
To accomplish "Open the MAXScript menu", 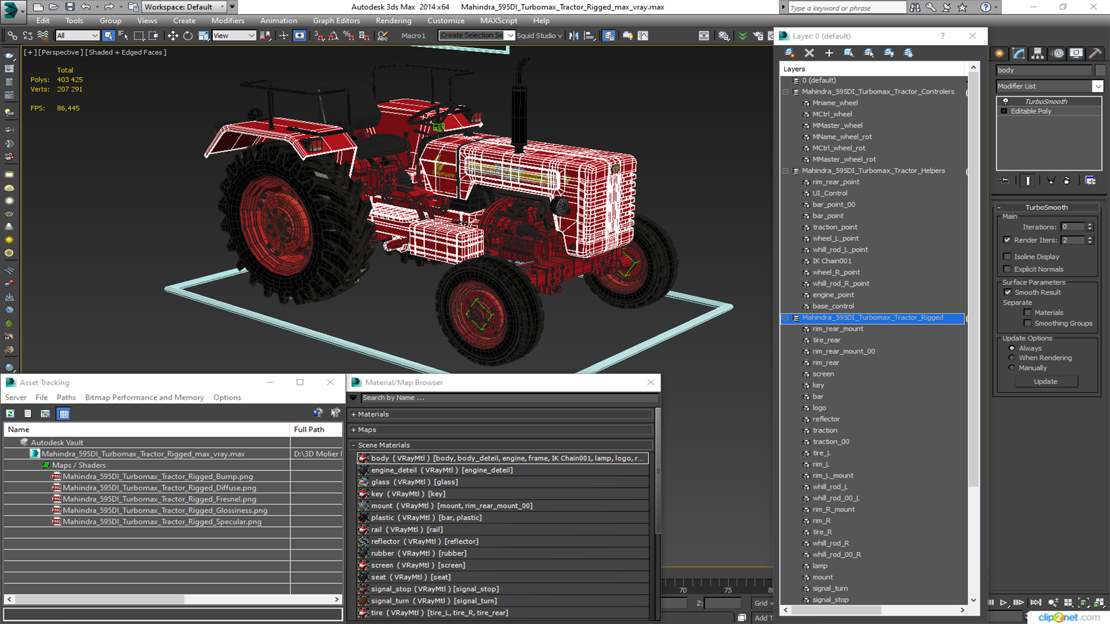I will [x=499, y=21].
